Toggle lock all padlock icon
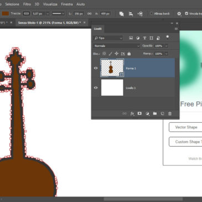Viewport: 202px width, 202px height. pos(129,54)
